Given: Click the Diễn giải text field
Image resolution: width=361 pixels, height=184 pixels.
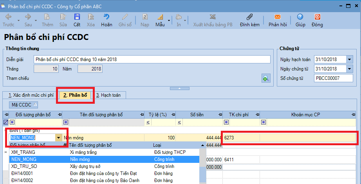Looking at the screenshot, I should click(x=152, y=60).
